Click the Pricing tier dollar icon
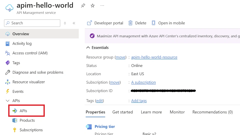This screenshot has height=135, width=240. click(x=89, y=126)
